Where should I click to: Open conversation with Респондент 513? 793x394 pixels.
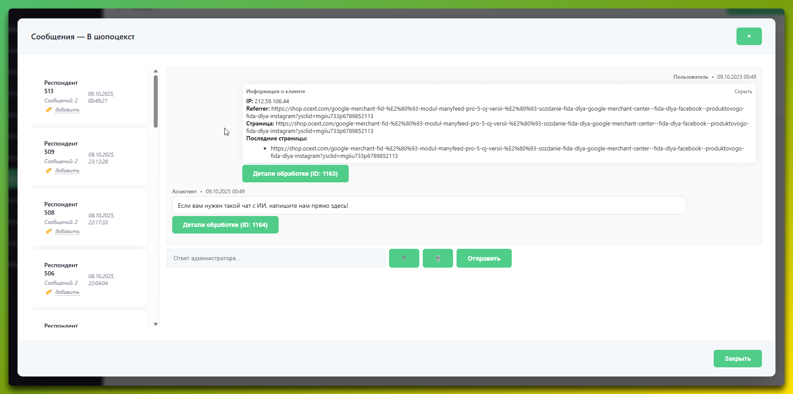61,87
